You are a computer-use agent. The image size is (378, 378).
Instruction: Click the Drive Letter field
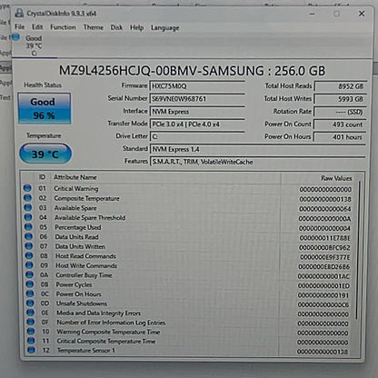[x=197, y=136]
